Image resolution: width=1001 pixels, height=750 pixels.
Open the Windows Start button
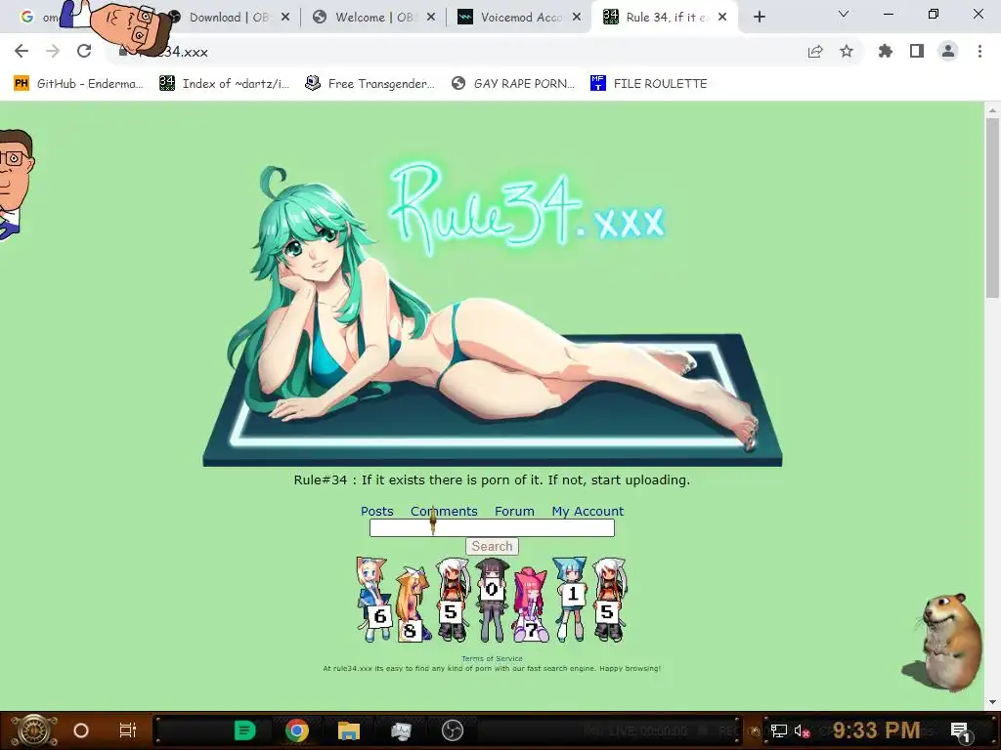point(34,730)
